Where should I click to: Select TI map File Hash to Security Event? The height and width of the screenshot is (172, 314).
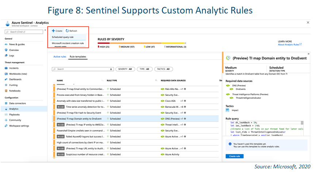[135, 113]
